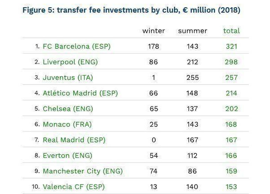
Task: Open the Real Madrid (ESP) entry
Action: pos(74,140)
